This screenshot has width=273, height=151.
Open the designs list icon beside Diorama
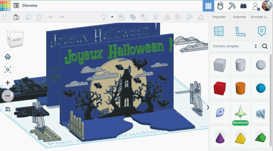pos(16,6)
